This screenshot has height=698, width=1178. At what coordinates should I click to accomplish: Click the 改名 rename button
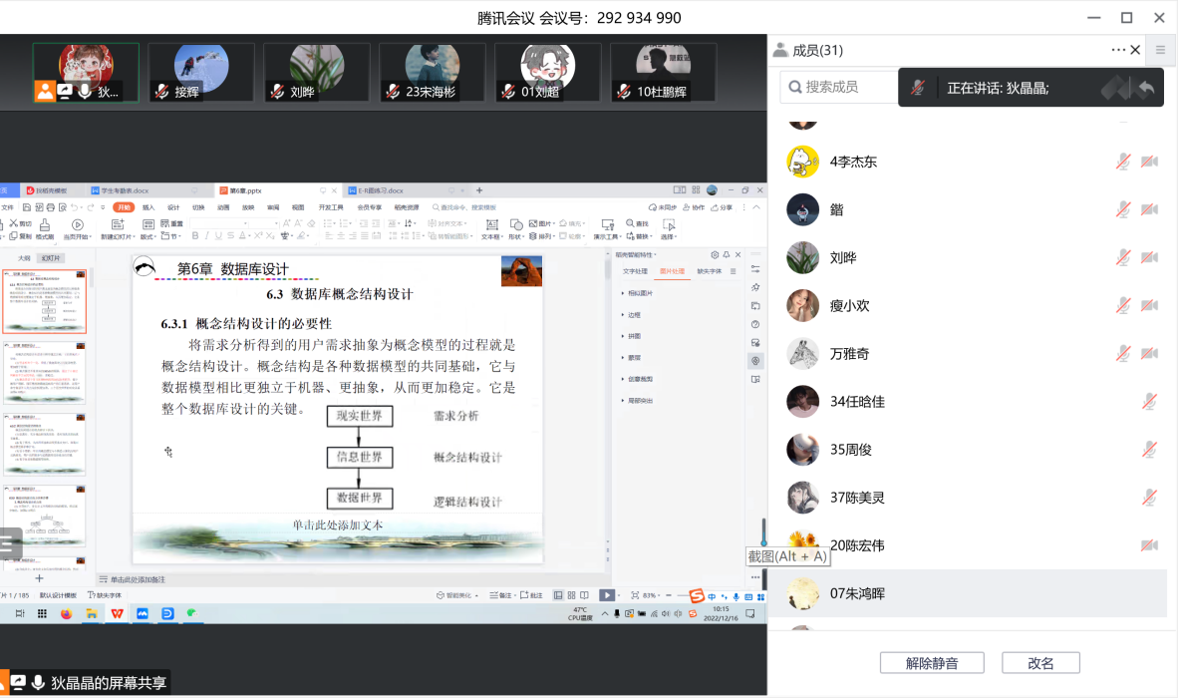pyautogui.click(x=1040, y=663)
